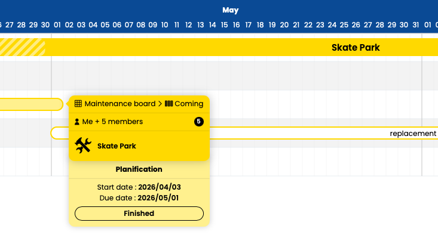
Task: Click the Planification section heading
Action: coord(139,169)
